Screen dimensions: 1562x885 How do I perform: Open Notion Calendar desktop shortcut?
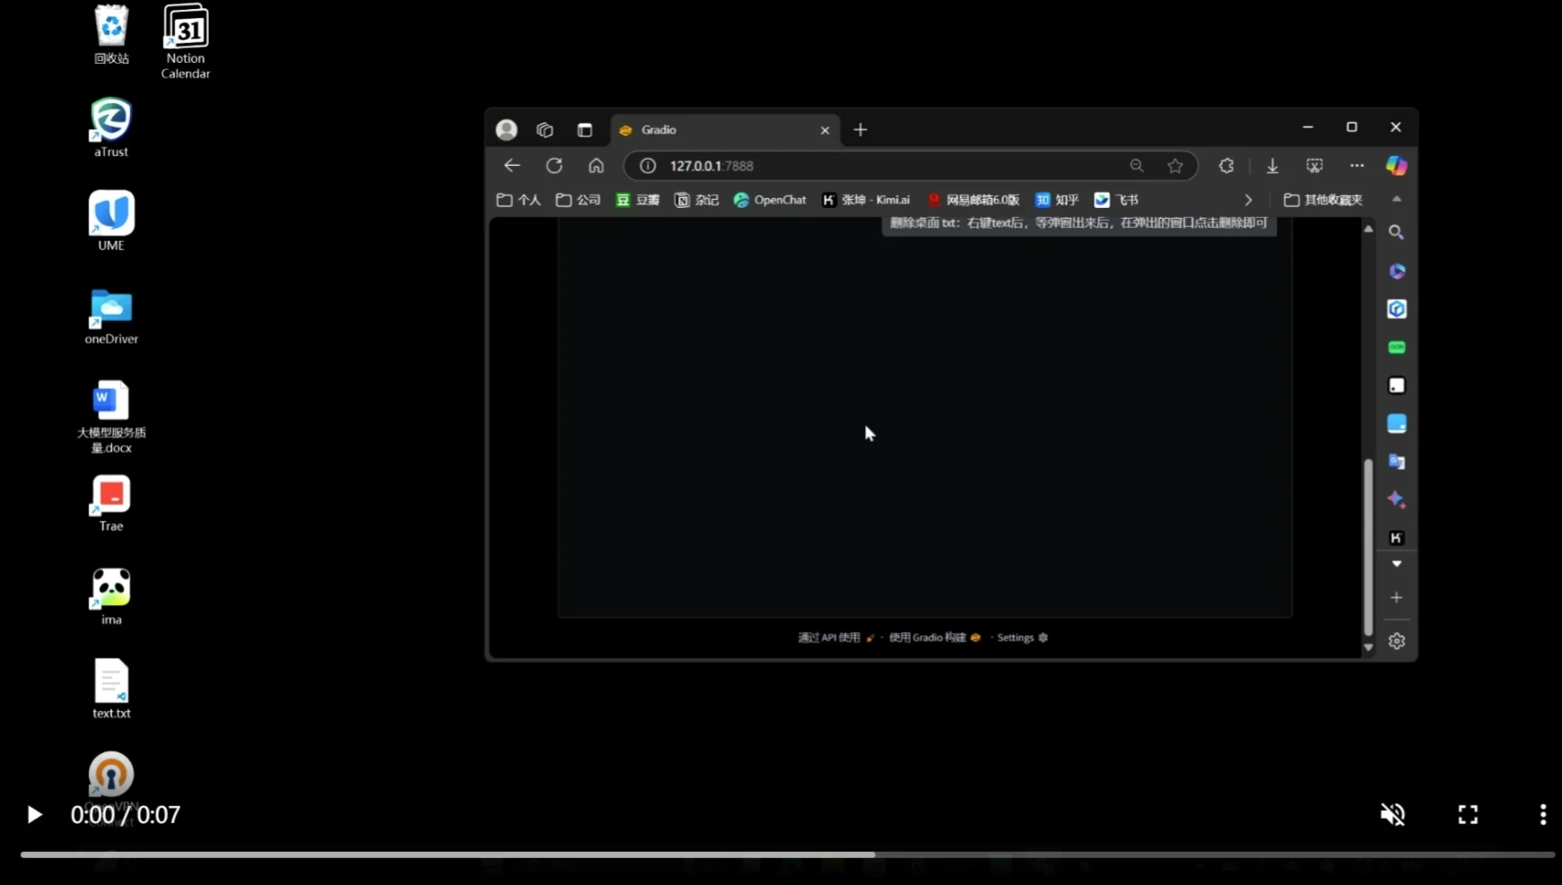pyautogui.click(x=186, y=41)
